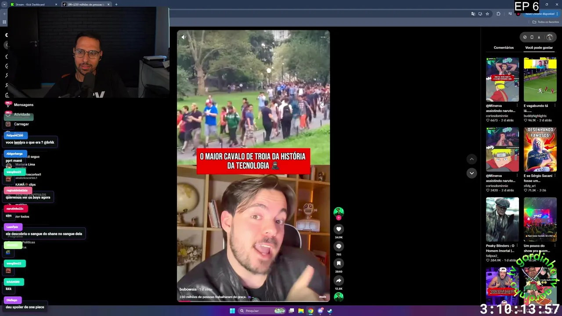
Task: Click the fellpsx2_ author name
Action: coord(493,256)
